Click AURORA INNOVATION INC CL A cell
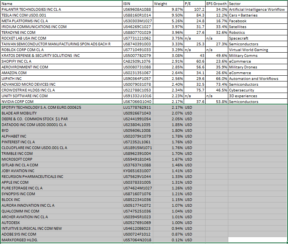Viewport: 288px width, 244px height. (61, 205)
